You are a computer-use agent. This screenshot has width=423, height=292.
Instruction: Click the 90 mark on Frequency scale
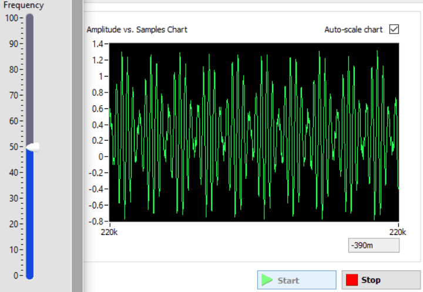click(14, 44)
